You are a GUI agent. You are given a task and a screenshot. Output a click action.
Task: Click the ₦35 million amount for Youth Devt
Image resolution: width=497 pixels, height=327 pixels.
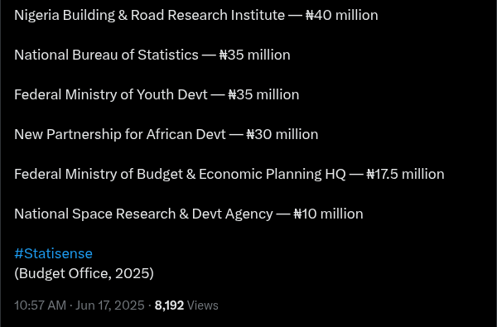click(x=263, y=94)
